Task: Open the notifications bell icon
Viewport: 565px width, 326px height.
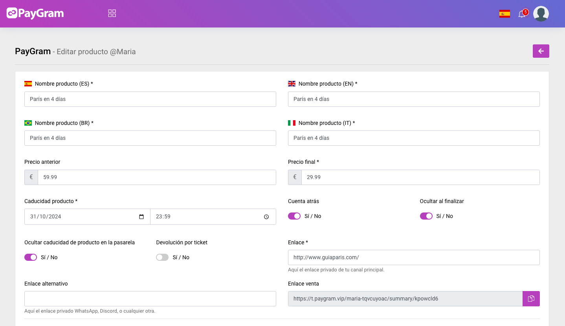Action: [x=521, y=14]
